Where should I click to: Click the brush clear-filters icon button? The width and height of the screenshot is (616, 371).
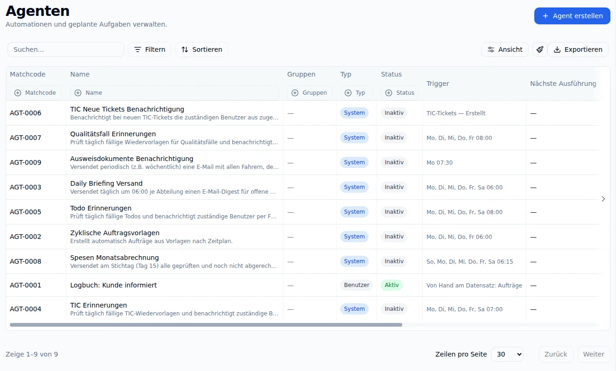[540, 49]
